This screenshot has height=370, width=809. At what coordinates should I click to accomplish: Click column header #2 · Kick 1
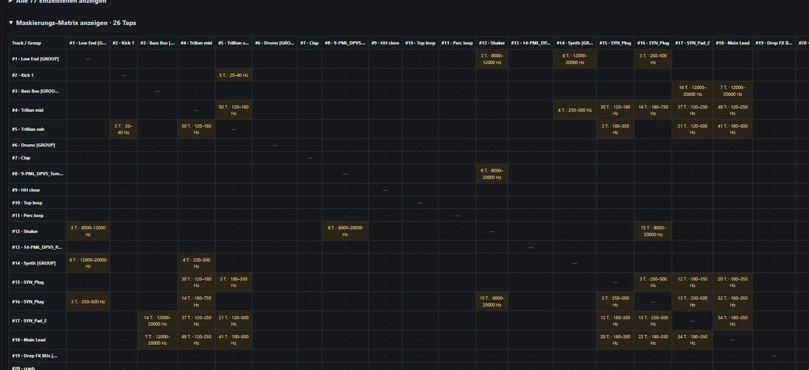coord(123,43)
